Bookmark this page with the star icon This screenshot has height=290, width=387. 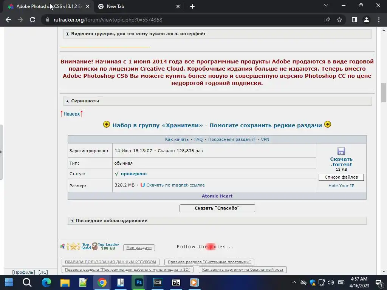point(339,20)
